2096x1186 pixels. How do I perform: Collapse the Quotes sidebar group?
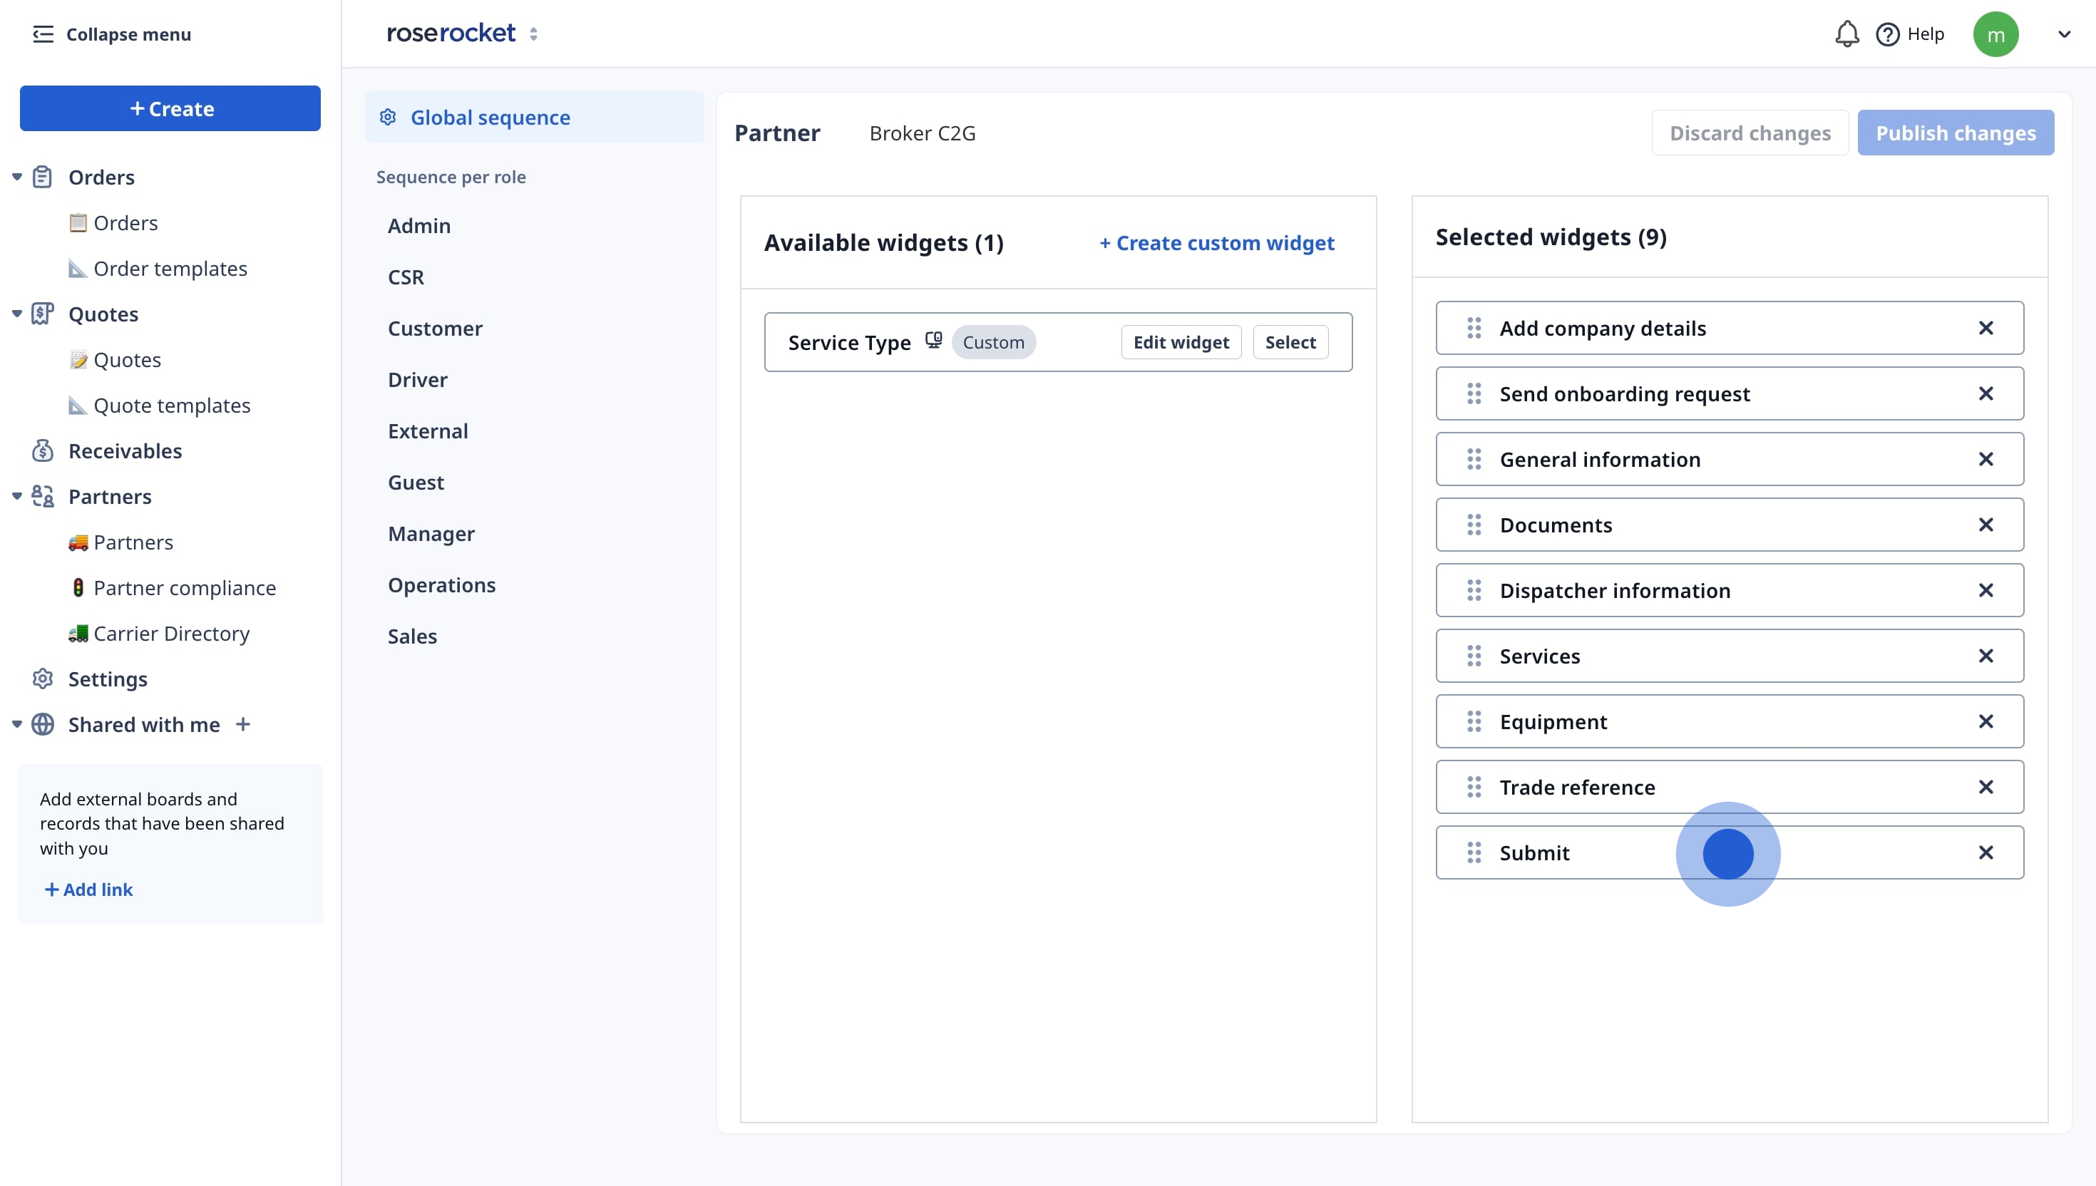pos(16,314)
